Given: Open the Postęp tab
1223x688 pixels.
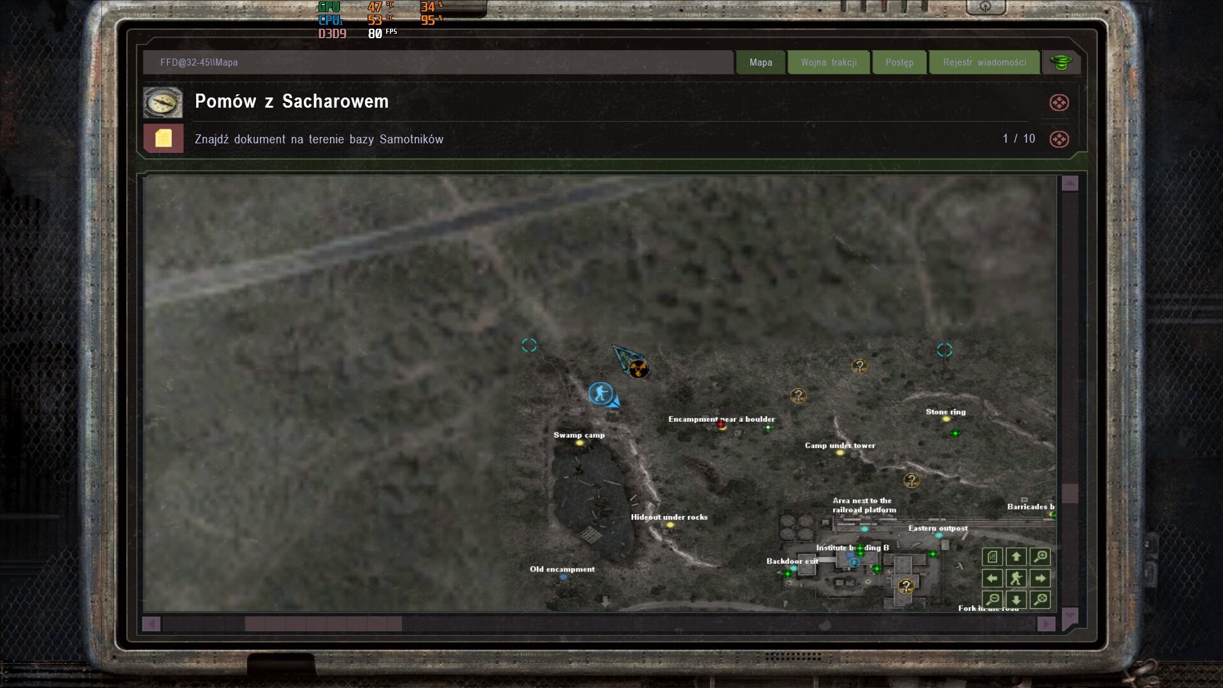Looking at the screenshot, I should click(899, 62).
